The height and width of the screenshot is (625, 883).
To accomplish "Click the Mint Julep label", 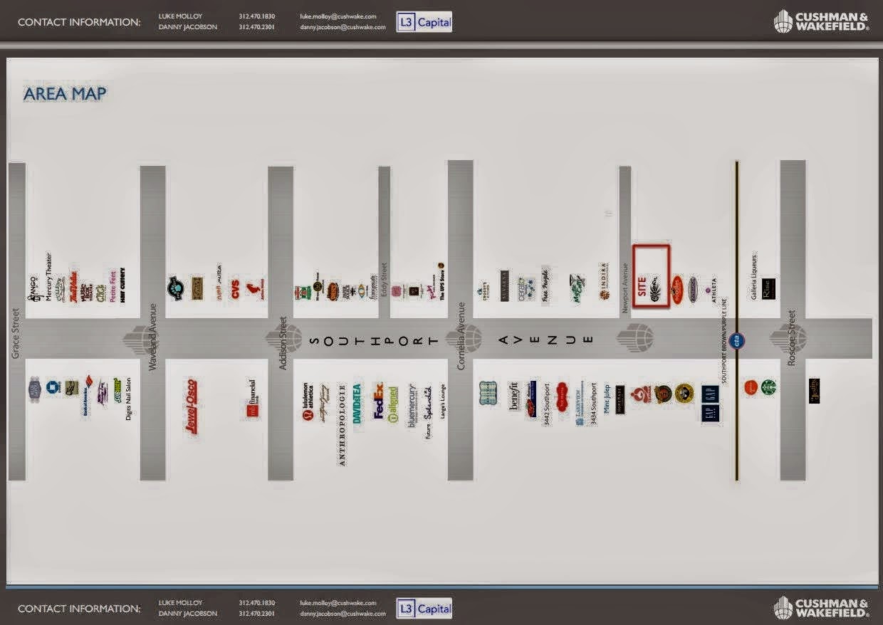I will click(x=607, y=398).
